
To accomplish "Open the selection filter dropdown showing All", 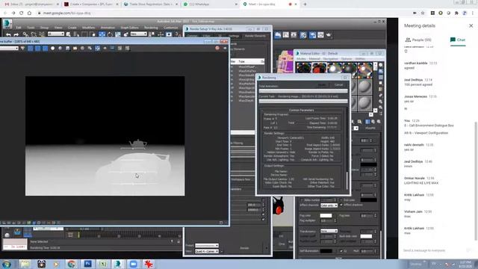I will point(56,34).
